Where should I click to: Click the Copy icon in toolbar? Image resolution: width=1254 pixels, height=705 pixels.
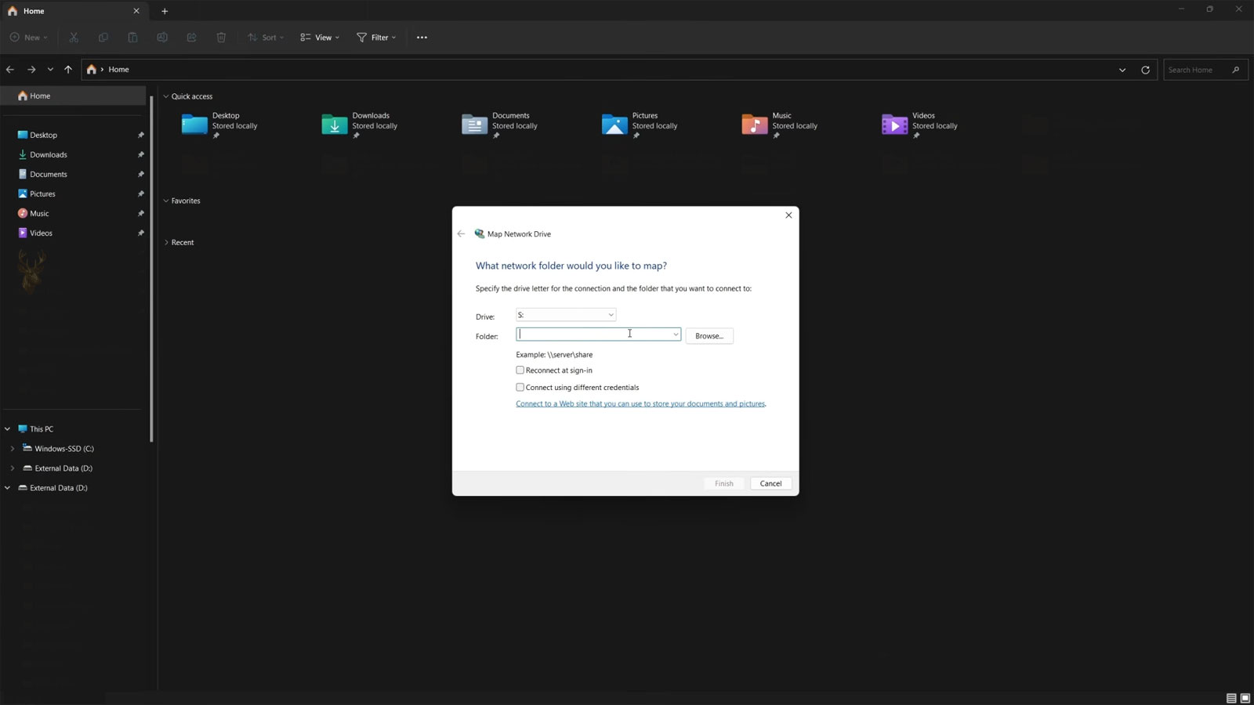(x=103, y=38)
